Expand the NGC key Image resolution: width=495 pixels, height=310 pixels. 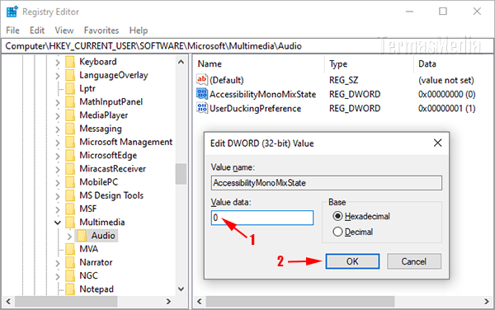point(58,276)
